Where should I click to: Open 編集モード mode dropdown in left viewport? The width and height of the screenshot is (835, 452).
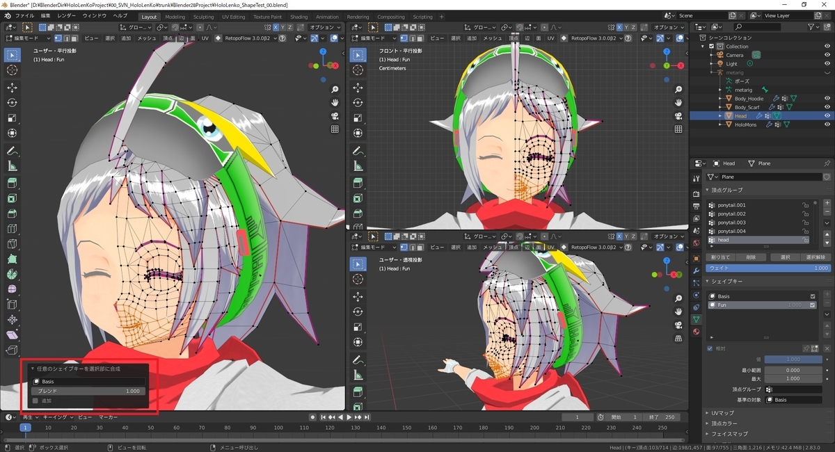point(29,38)
